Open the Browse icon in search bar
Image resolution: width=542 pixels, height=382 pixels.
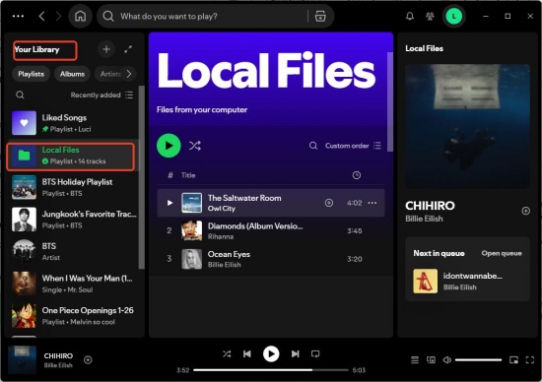coord(320,16)
